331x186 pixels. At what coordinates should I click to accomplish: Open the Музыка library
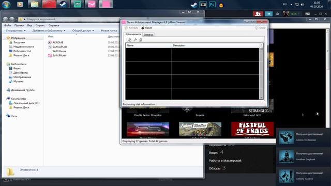[16, 82]
